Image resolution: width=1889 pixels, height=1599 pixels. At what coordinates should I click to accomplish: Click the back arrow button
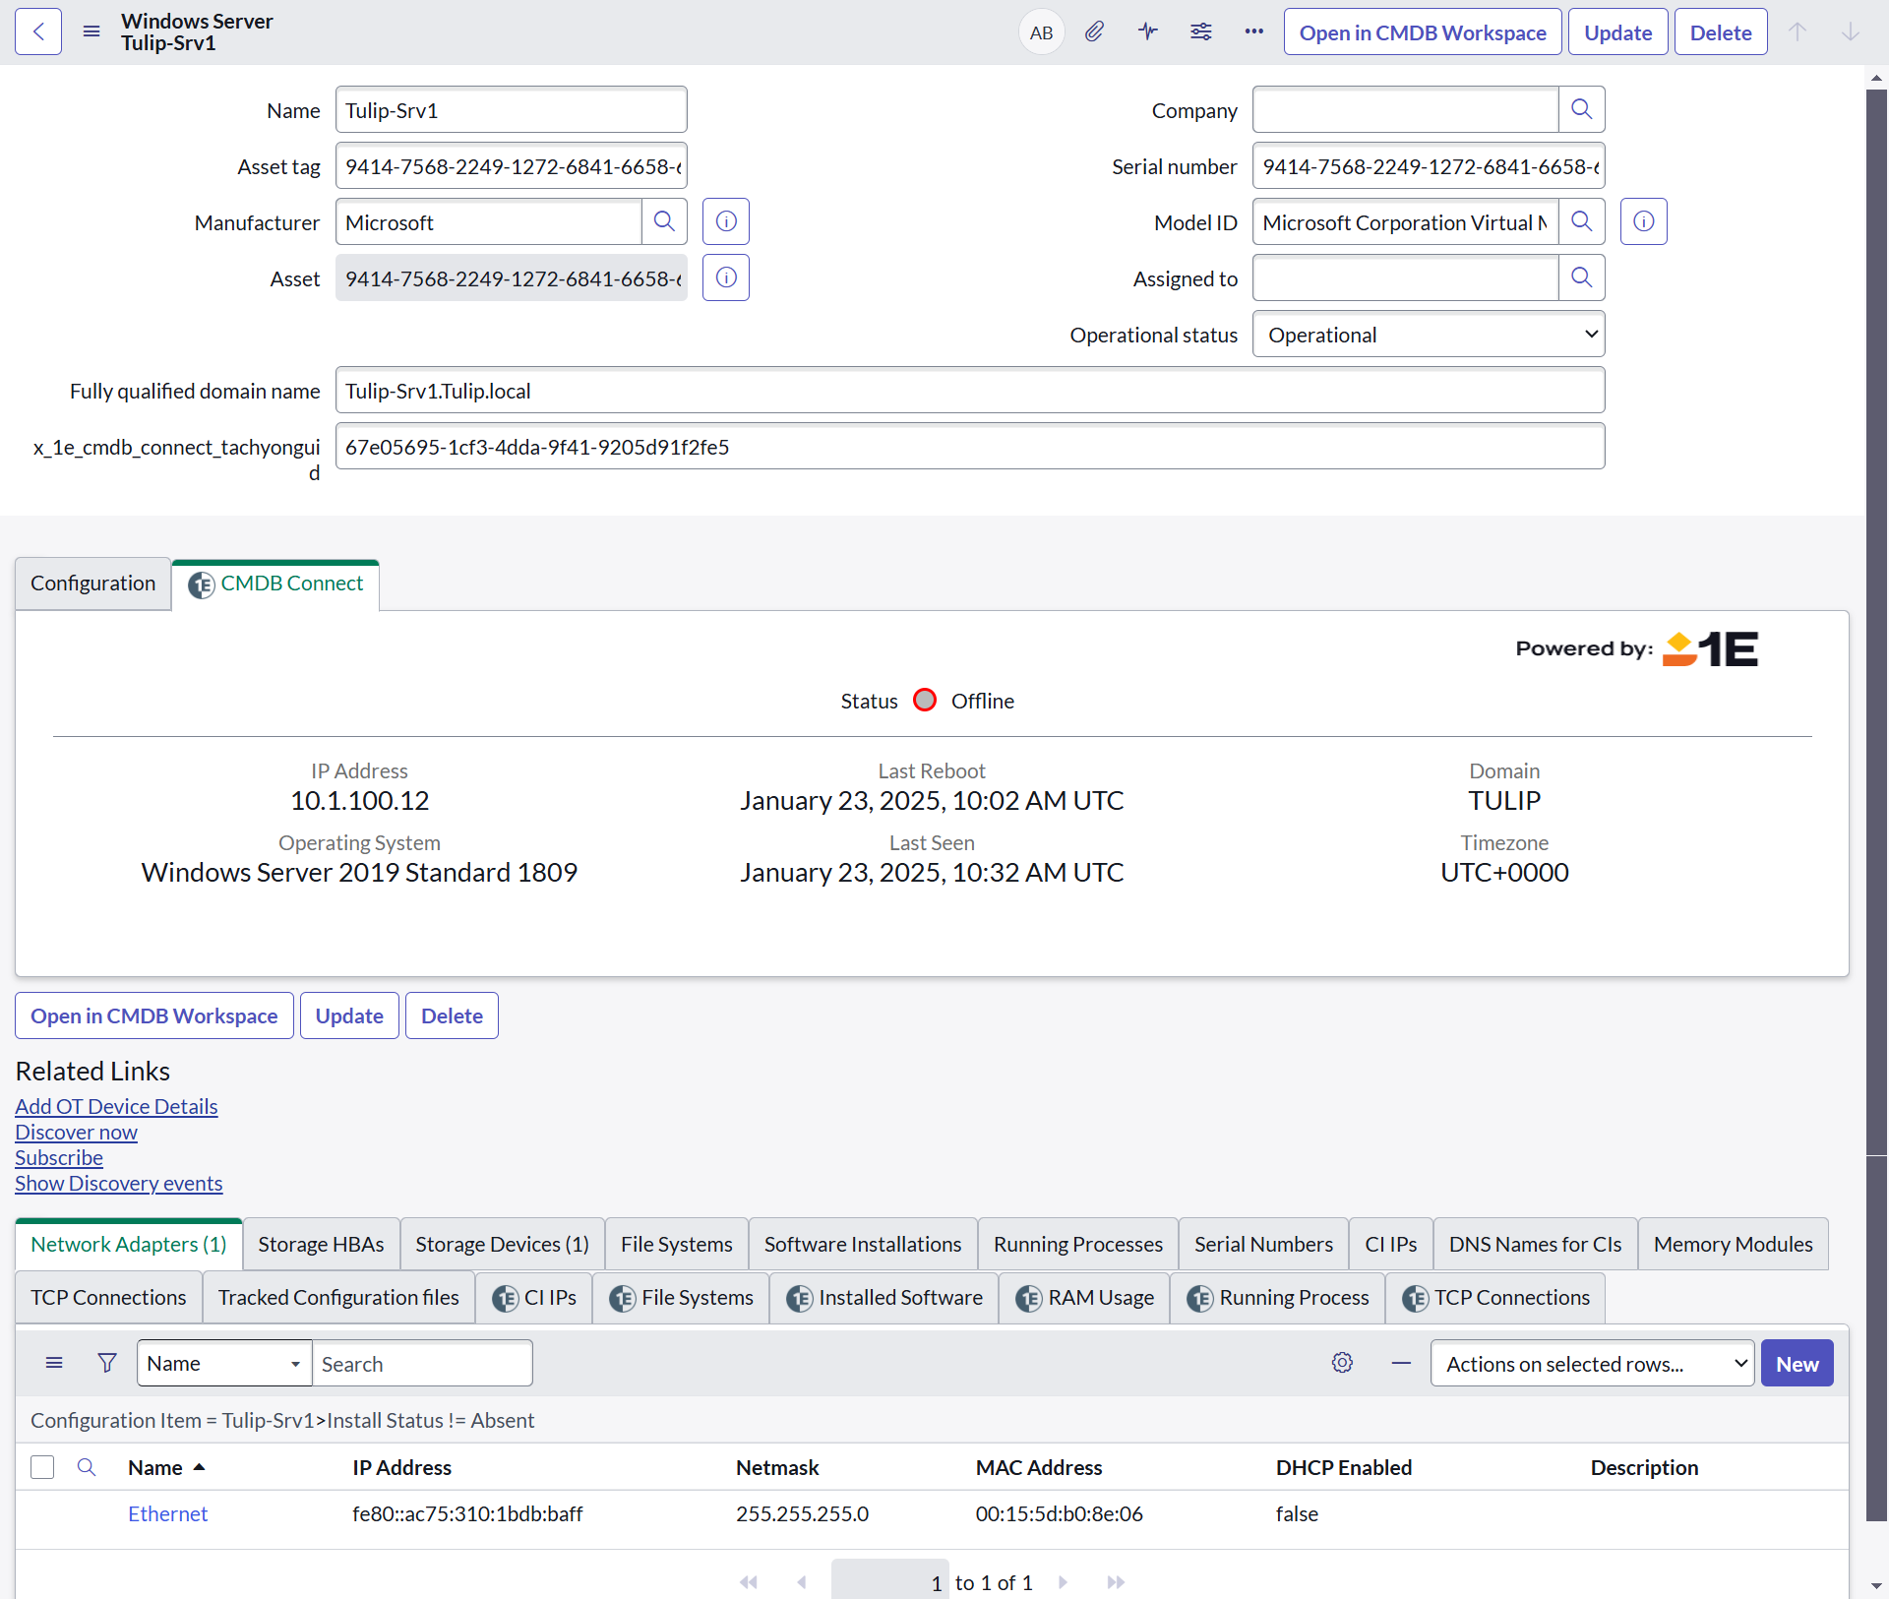point(38,31)
